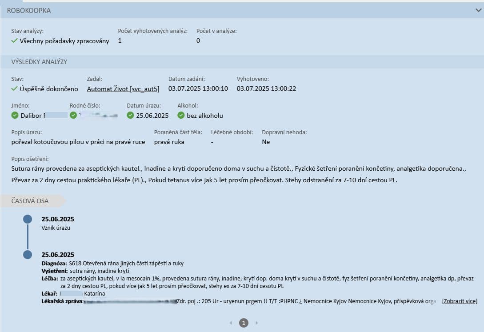Click the checkmark next to 'Úspěšně dokončeno'
Screen dimensions: 484x332
pos(15,89)
